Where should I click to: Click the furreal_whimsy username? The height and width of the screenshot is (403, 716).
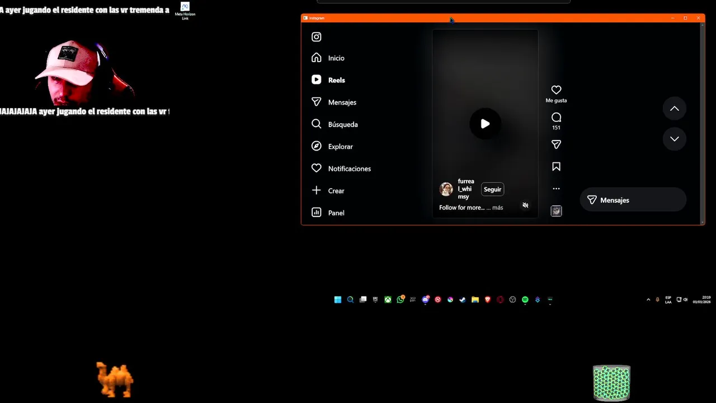coord(466,189)
